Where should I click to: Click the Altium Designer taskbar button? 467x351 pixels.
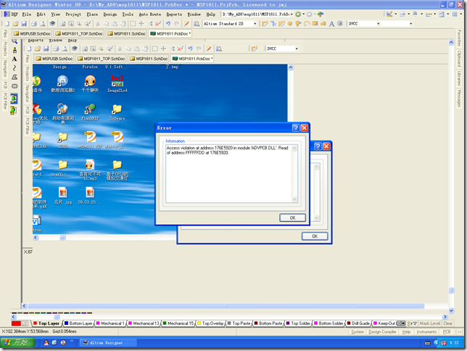click(109, 342)
